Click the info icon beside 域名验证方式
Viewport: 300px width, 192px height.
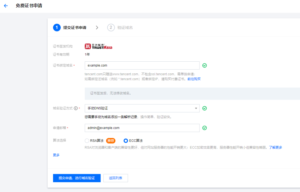(x=76, y=108)
